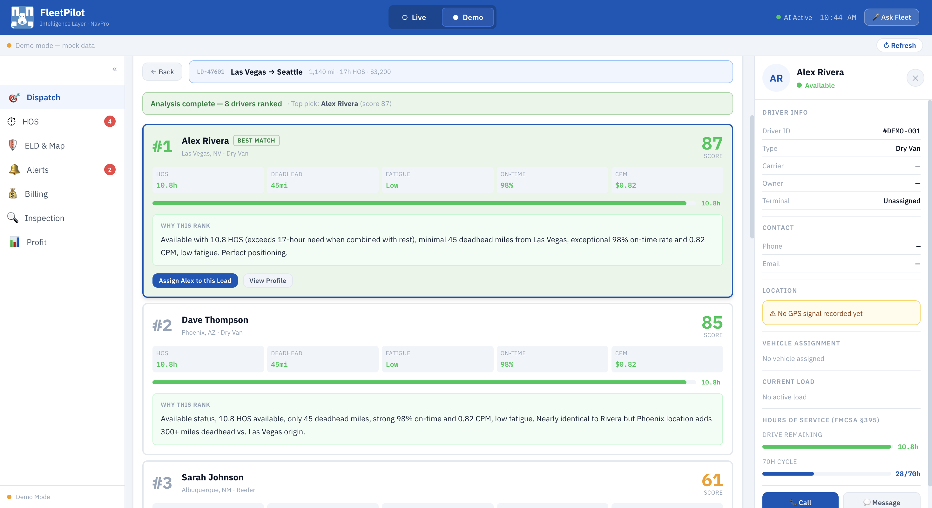Viewport: 932px width, 508px height.
Task: Click the load LD-47601 route field
Action: point(460,72)
